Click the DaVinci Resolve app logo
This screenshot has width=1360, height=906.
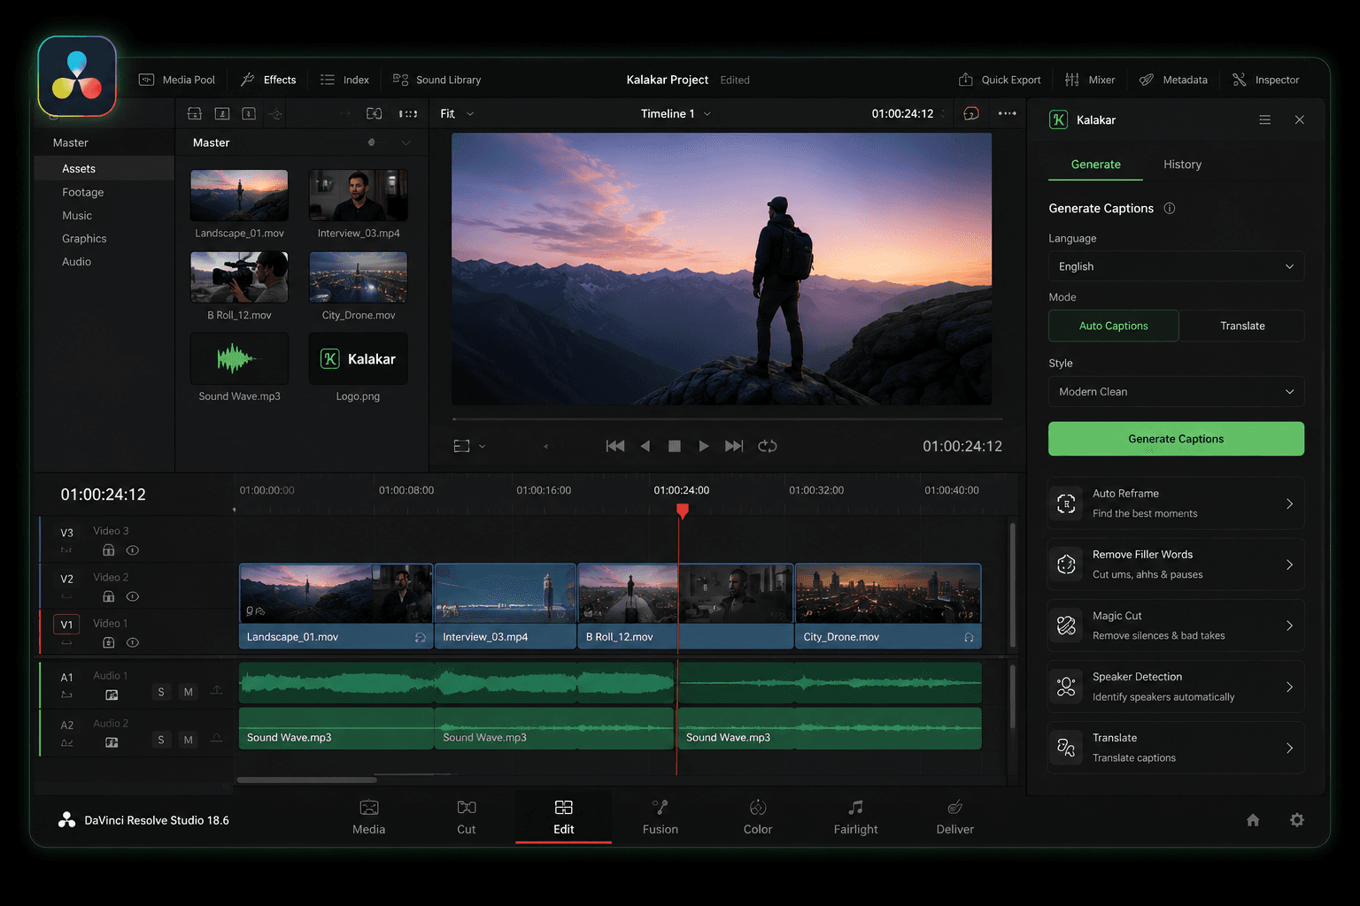[77, 76]
